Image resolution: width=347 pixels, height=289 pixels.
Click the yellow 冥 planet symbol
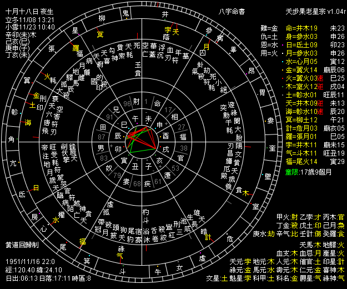[100, 35]
